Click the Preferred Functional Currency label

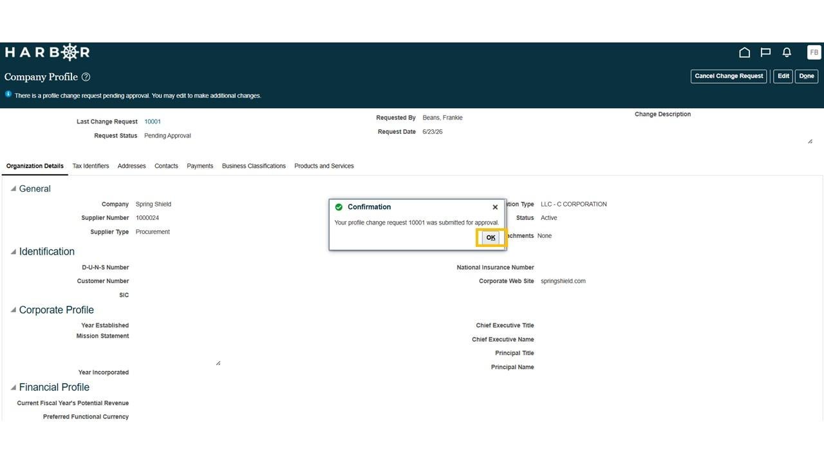tap(86, 417)
